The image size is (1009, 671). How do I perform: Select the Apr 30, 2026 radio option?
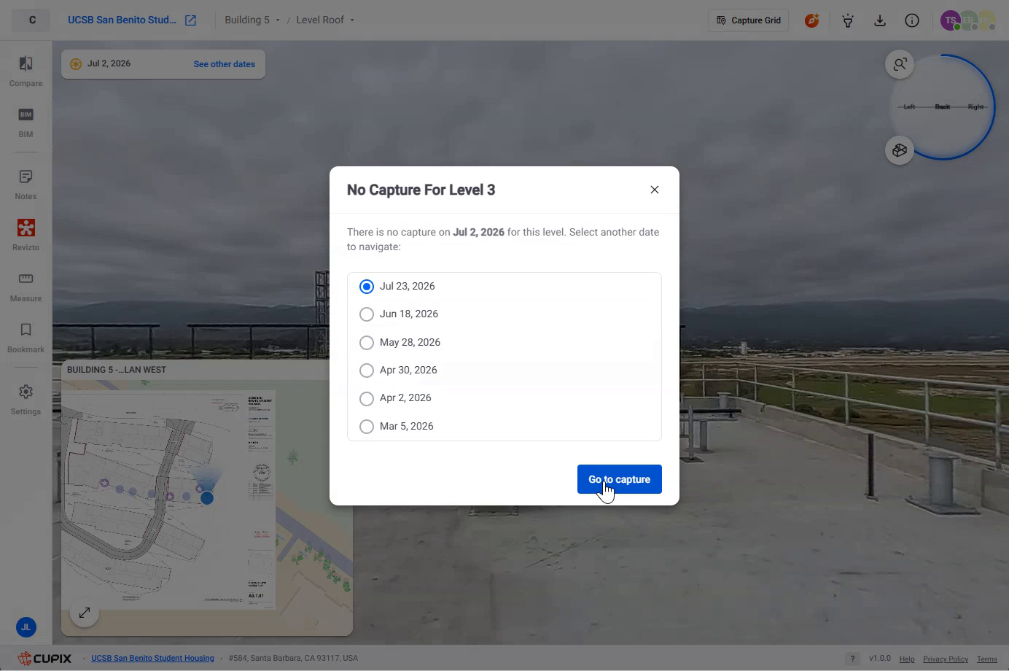pyautogui.click(x=367, y=371)
